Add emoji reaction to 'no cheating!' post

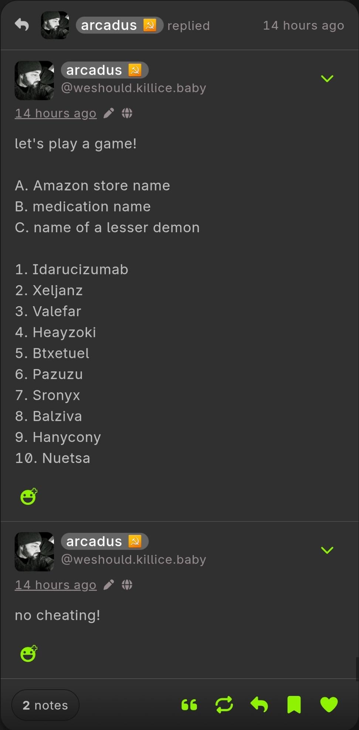pyautogui.click(x=28, y=654)
